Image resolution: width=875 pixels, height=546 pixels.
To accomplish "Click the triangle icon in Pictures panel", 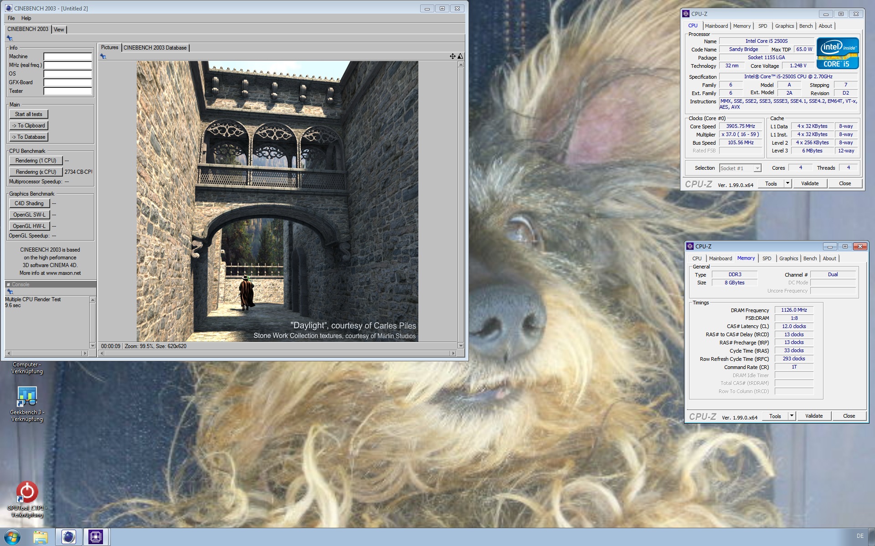I will [460, 56].
